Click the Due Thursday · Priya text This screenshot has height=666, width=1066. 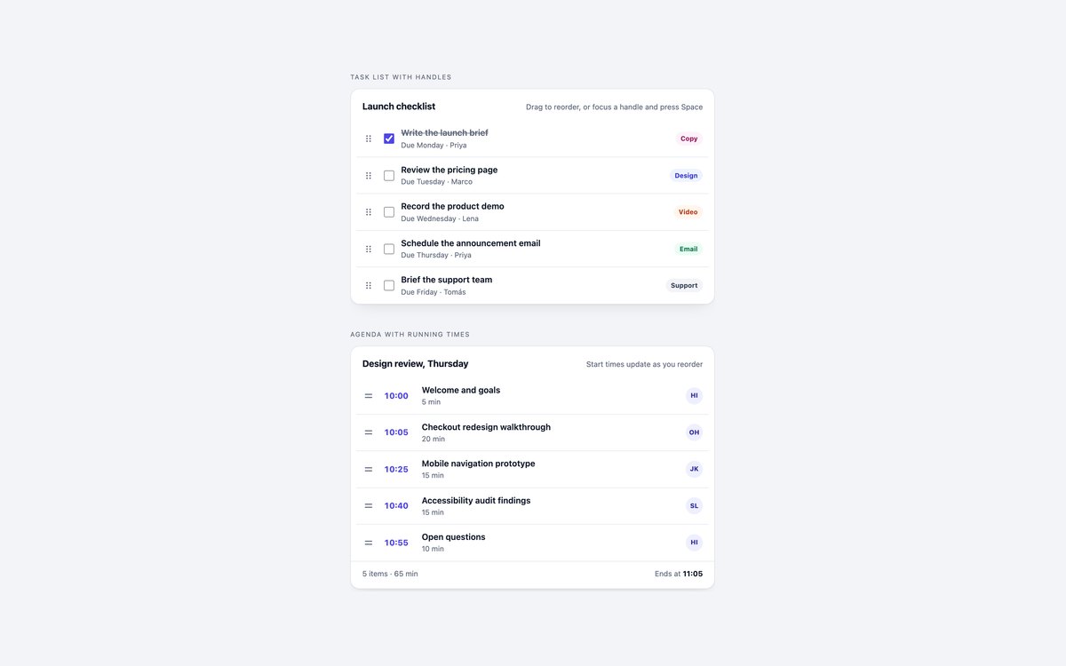click(x=436, y=256)
